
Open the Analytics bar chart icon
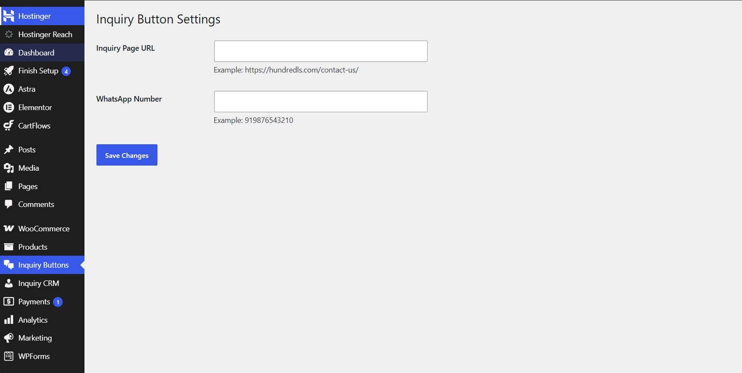(8, 320)
